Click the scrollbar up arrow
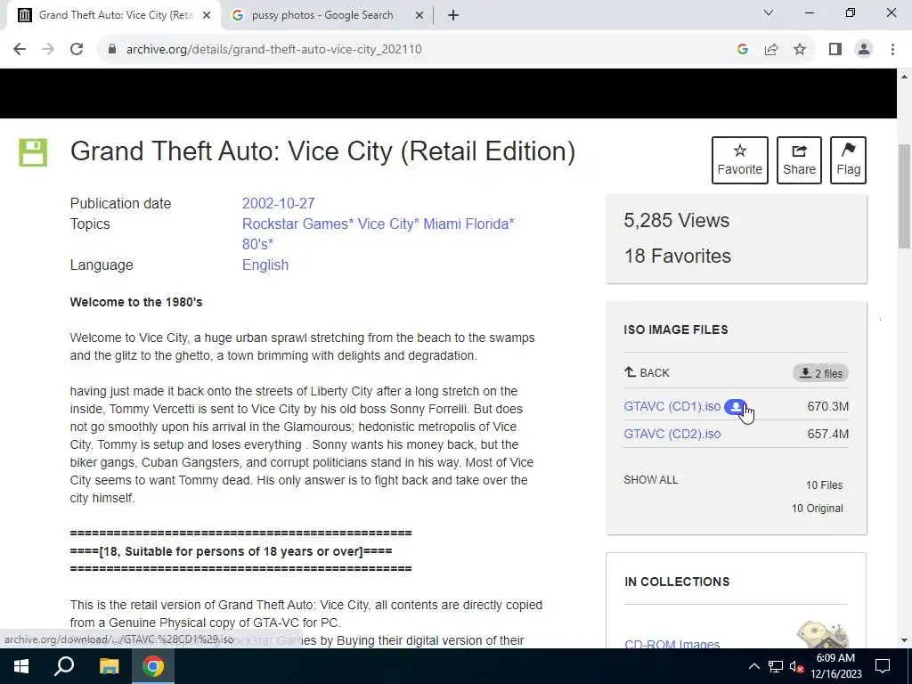 click(x=905, y=77)
